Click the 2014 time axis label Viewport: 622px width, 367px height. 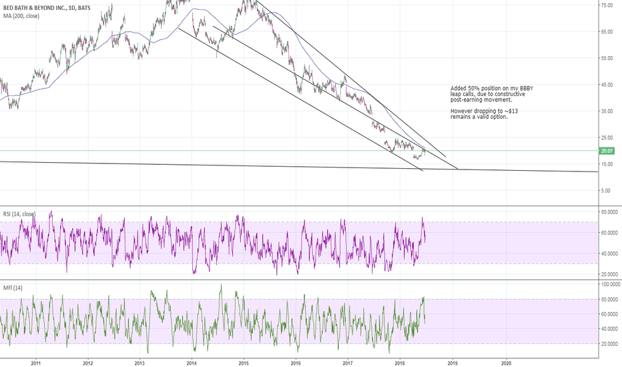[192, 362]
